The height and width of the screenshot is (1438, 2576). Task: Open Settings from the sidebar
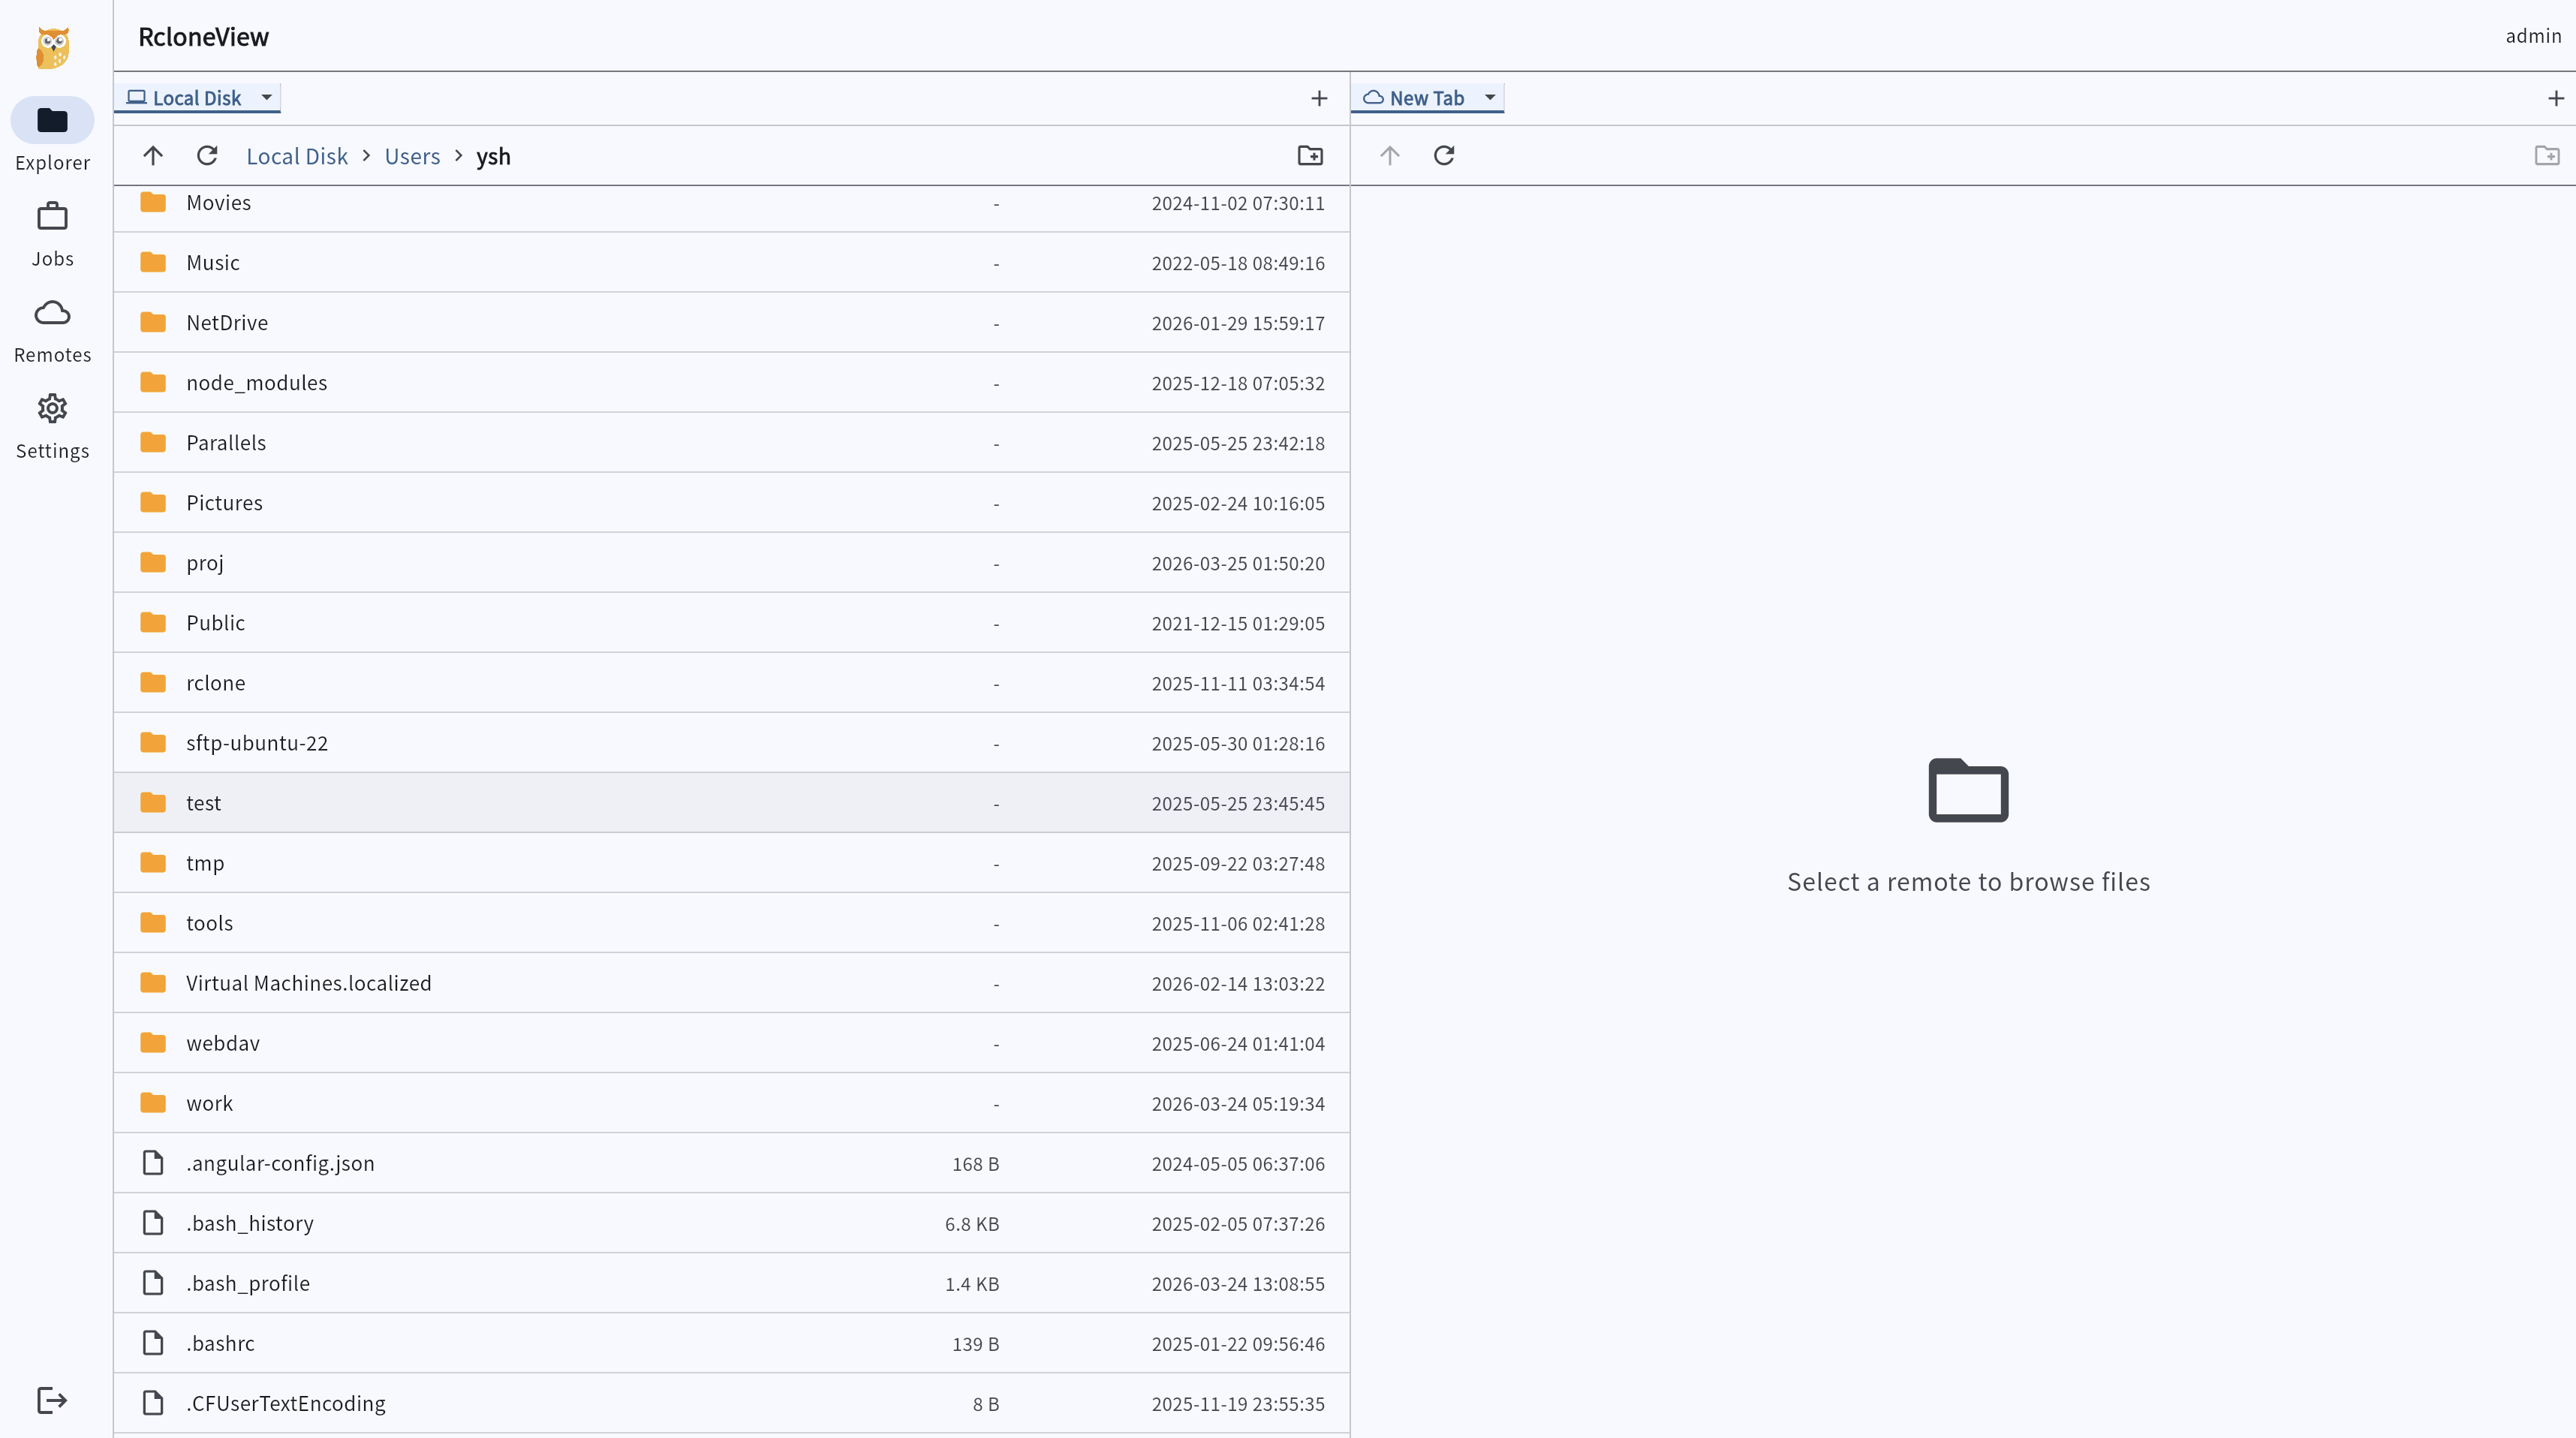pos(52,408)
